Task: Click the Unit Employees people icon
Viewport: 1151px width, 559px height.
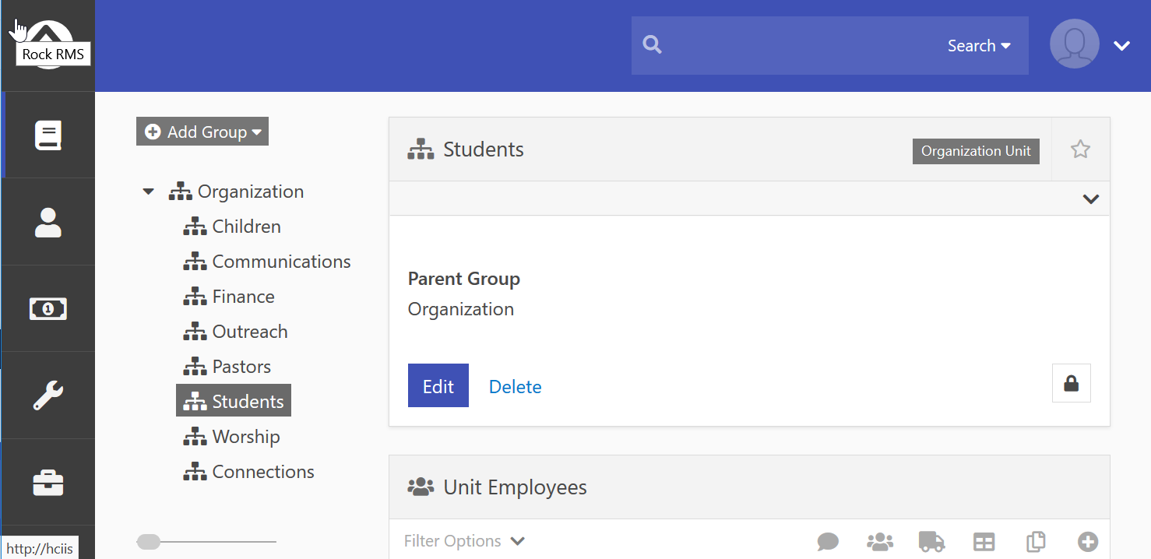Action: (x=421, y=487)
